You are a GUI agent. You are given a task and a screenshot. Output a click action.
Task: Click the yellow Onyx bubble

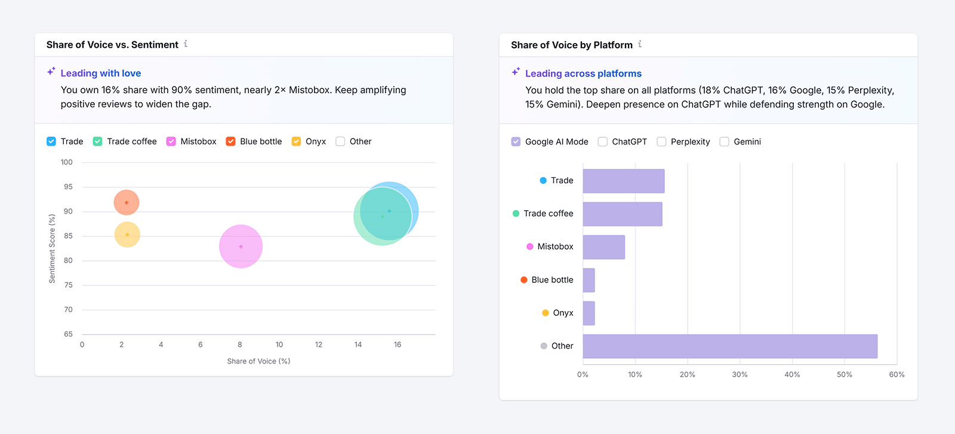[127, 235]
